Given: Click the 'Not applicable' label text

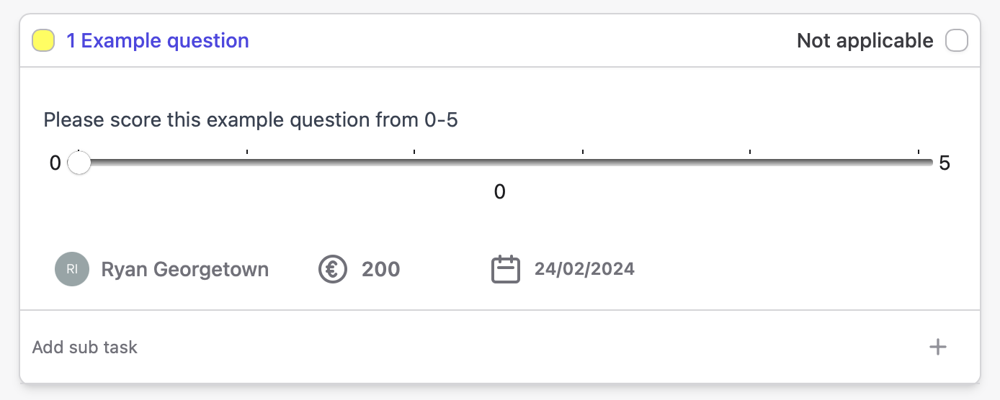Looking at the screenshot, I should click(x=865, y=41).
